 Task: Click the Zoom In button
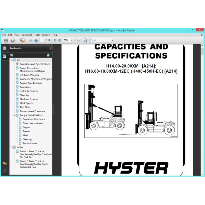point(59,40)
